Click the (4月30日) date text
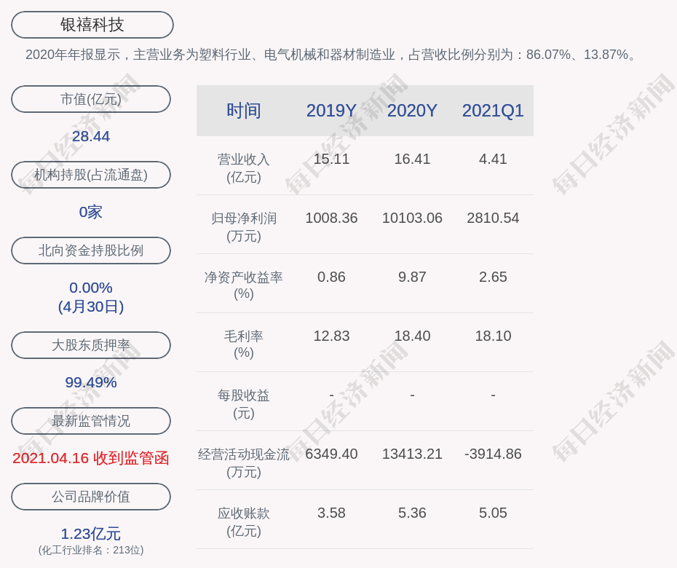677x568 pixels. (91, 307)
